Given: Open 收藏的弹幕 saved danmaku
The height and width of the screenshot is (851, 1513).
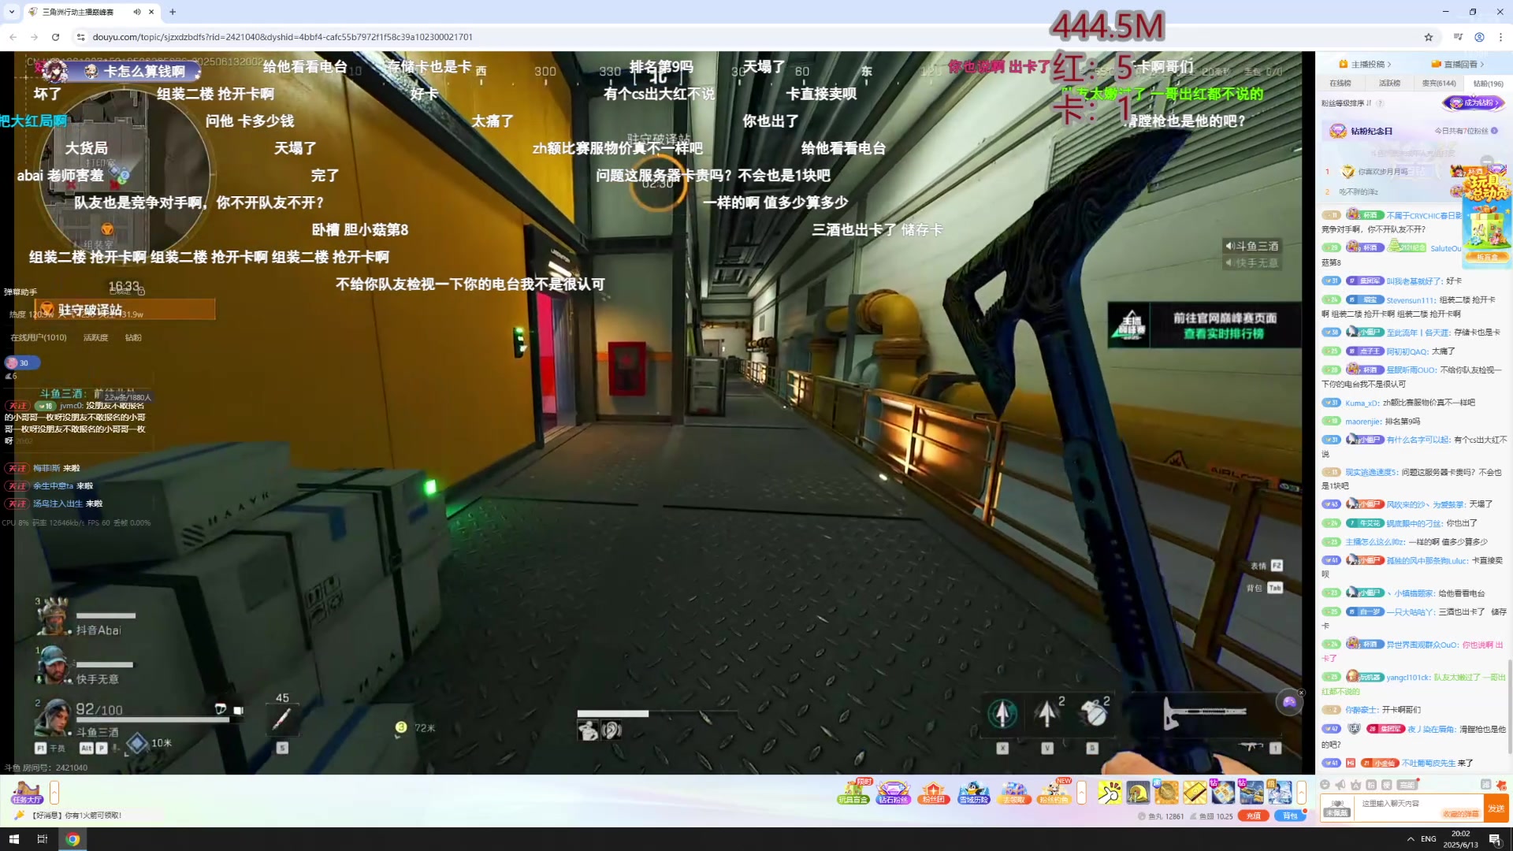Looking at the screenshot, I should pos(1460,814).
